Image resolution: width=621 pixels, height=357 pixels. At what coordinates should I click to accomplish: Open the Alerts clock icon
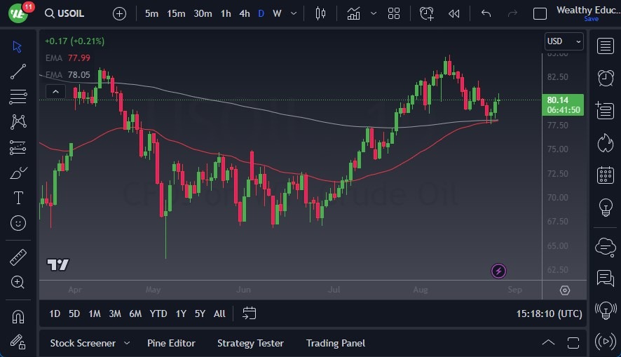605,78
